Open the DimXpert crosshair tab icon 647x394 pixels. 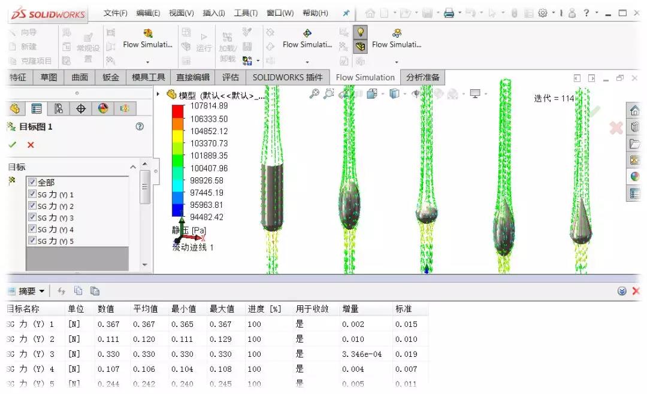click(81, 108)
